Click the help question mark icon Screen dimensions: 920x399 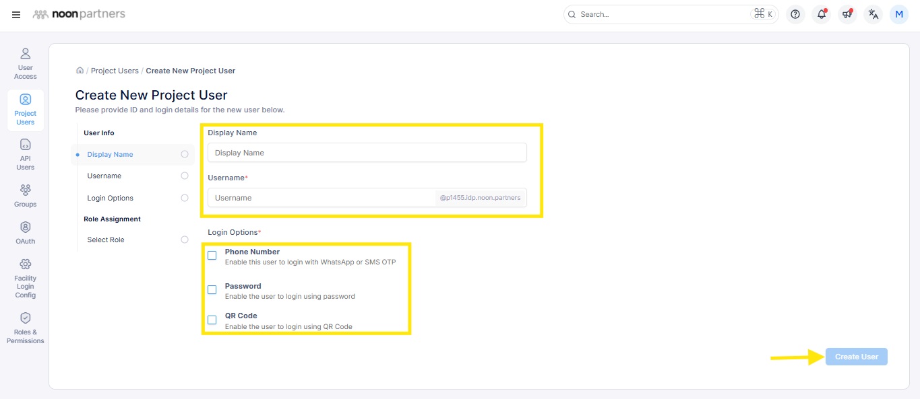pos(795,14)
